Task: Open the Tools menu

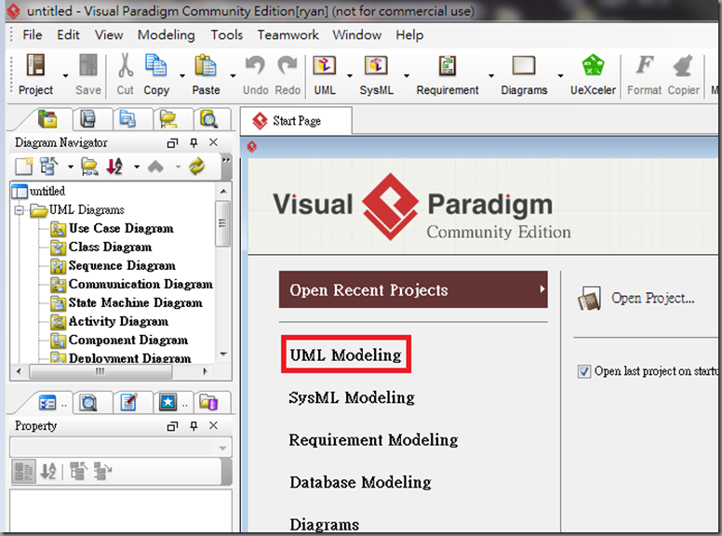Action: coord(226,35)
